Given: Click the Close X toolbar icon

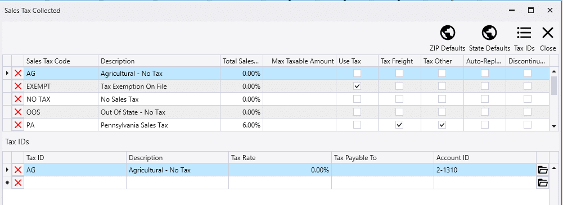Looking at the screenshot, I should [x=548, y=33].
